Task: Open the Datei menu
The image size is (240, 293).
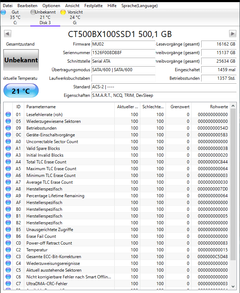Action: click(x=8, y=6)
